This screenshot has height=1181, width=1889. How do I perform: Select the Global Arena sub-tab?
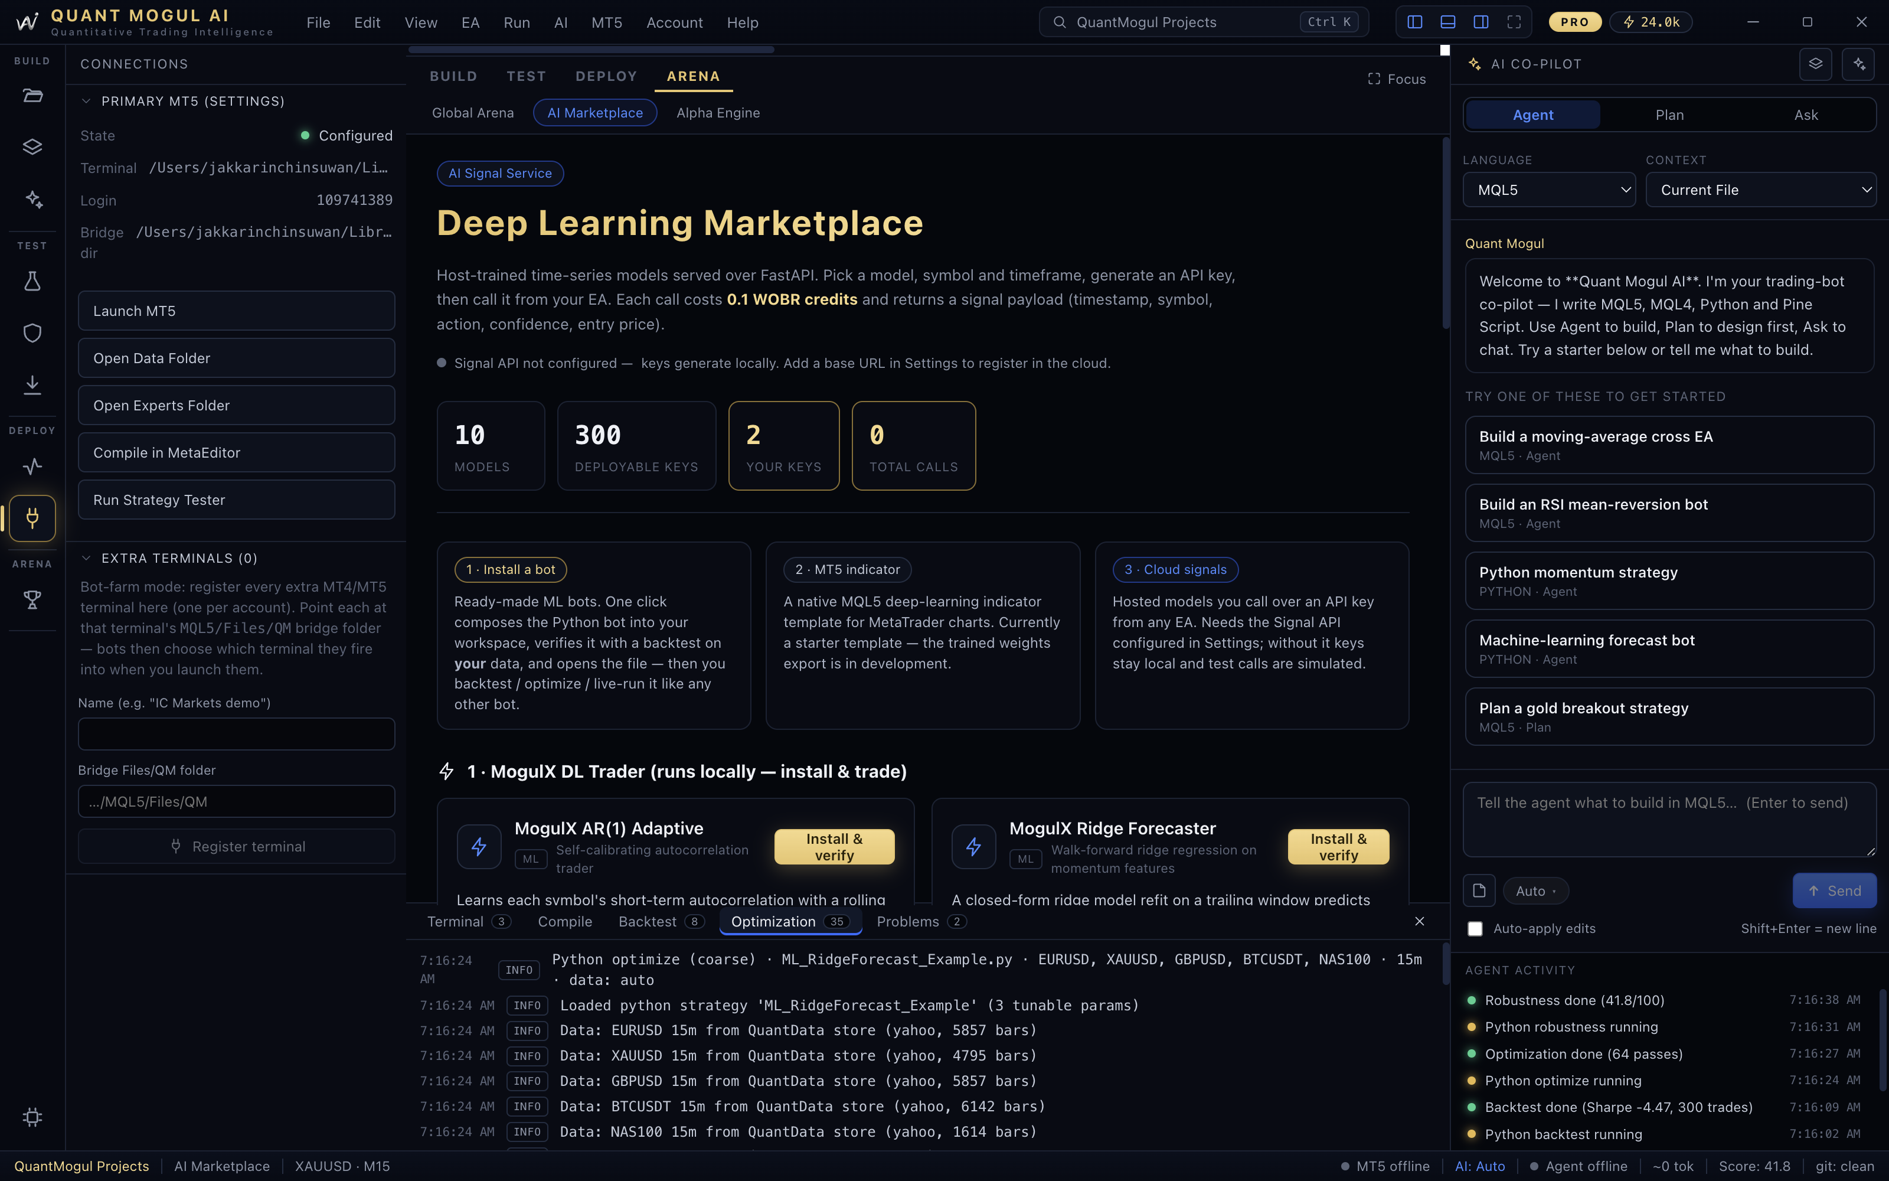tap(473, 112)
